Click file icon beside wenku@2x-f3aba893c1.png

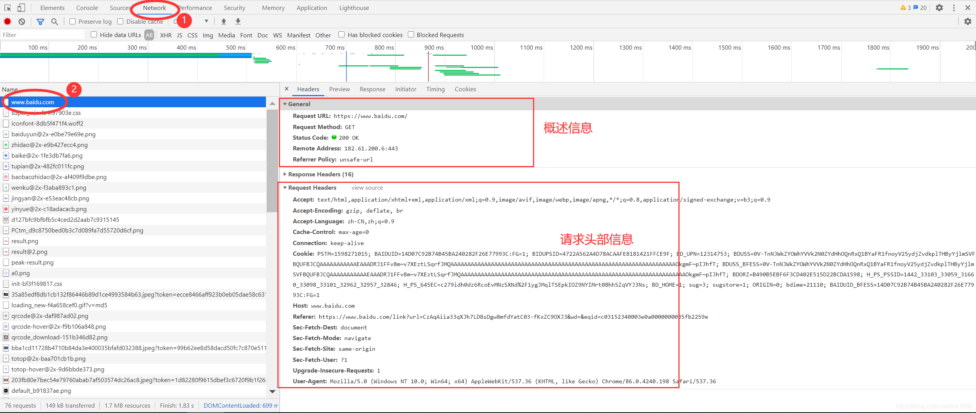click(x=6, y=187)
